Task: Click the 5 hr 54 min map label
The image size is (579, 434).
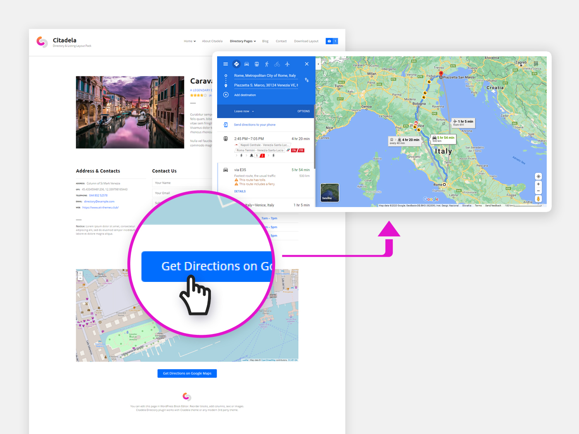Action: [443, 139]
